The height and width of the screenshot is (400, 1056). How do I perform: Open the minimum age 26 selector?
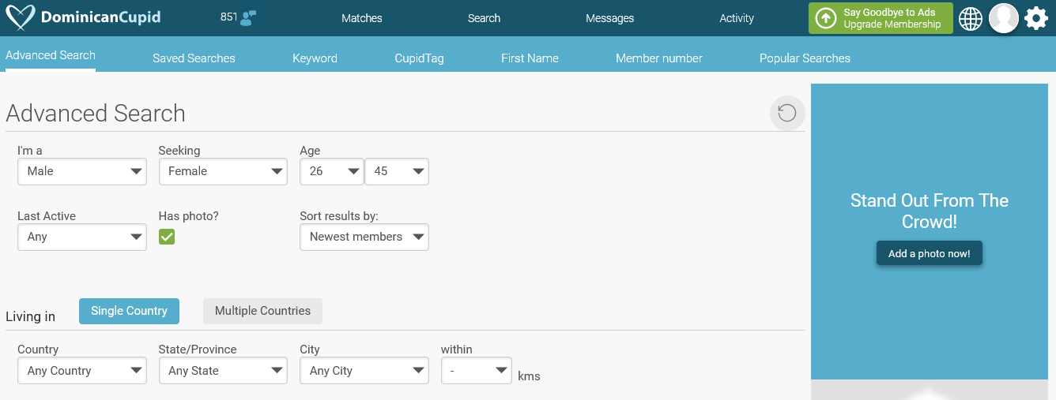click(x=332, y=171)
